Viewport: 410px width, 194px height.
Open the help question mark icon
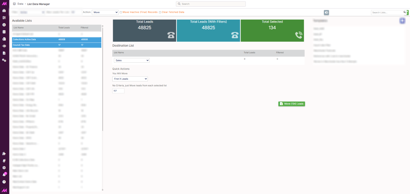click(x=4, y=182)
